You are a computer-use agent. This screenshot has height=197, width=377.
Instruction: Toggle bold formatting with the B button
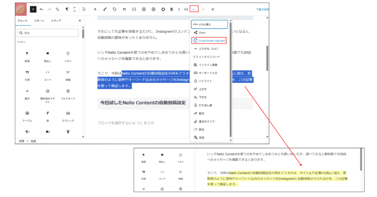click(x=172, y=9)
